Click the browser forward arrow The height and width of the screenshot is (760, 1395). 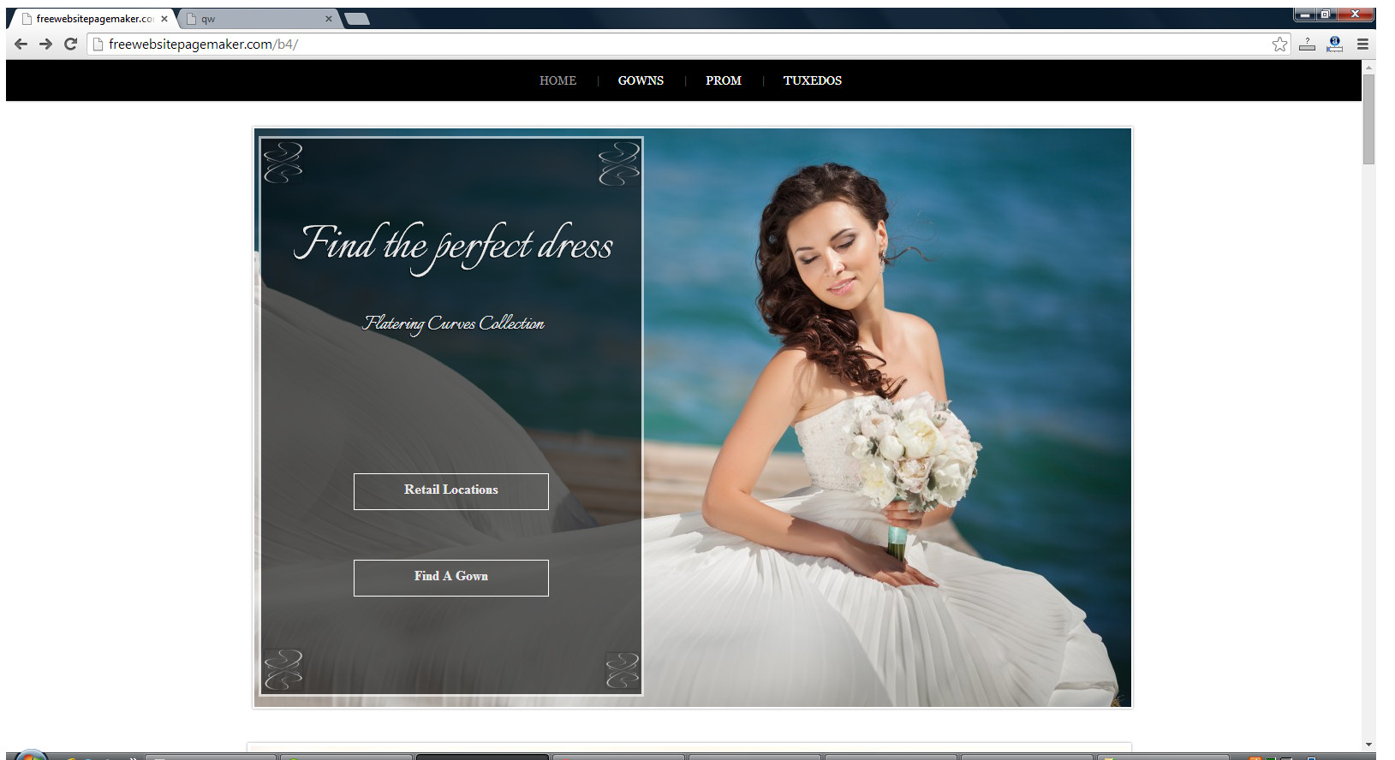point(45,44)
